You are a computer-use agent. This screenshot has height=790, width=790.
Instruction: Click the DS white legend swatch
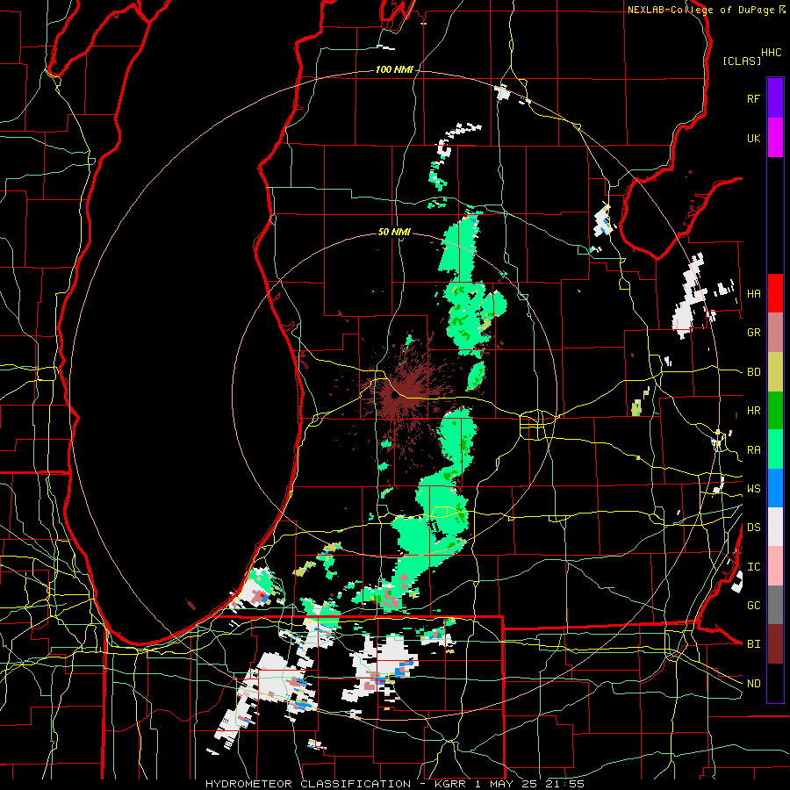(775, 527)
